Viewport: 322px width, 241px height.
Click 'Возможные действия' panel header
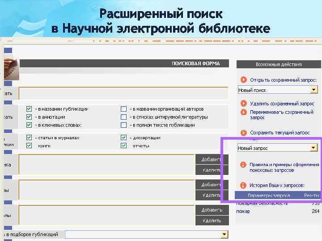(x=279, y=64)
